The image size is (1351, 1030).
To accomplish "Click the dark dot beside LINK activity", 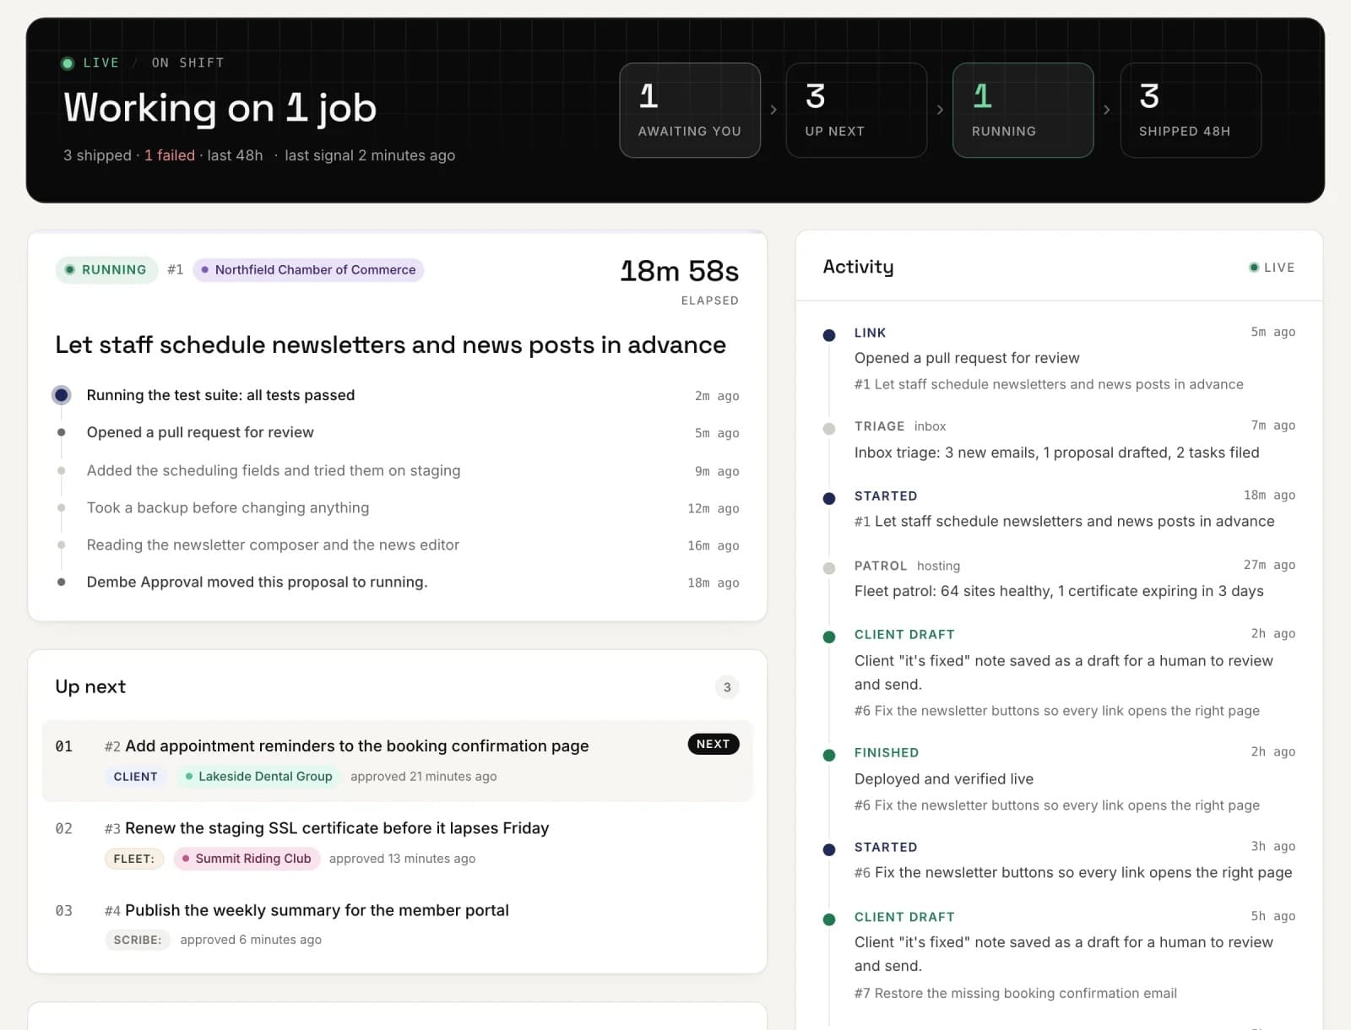I will pyautogui.click(x=829, y=335).
